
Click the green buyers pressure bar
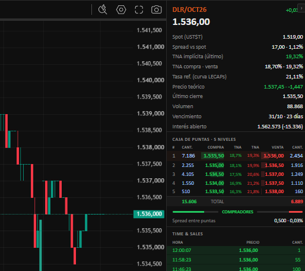pos(188,212)
